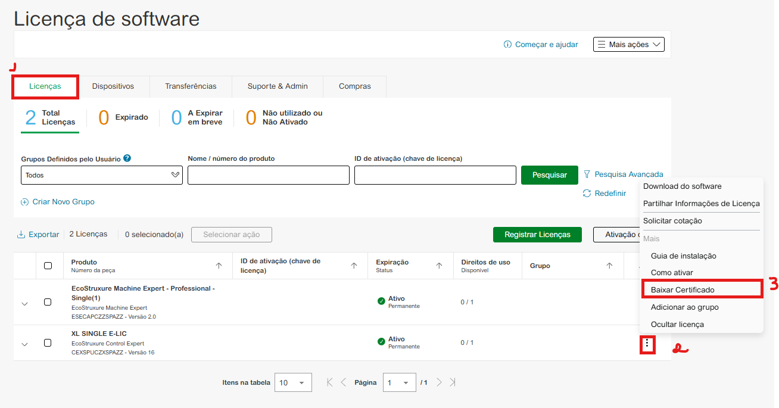The width and height of the screenshot is (779, 408).
Task: Click the funnel icon of Pesquisa Avançada
Action: (x=587, y=174)
